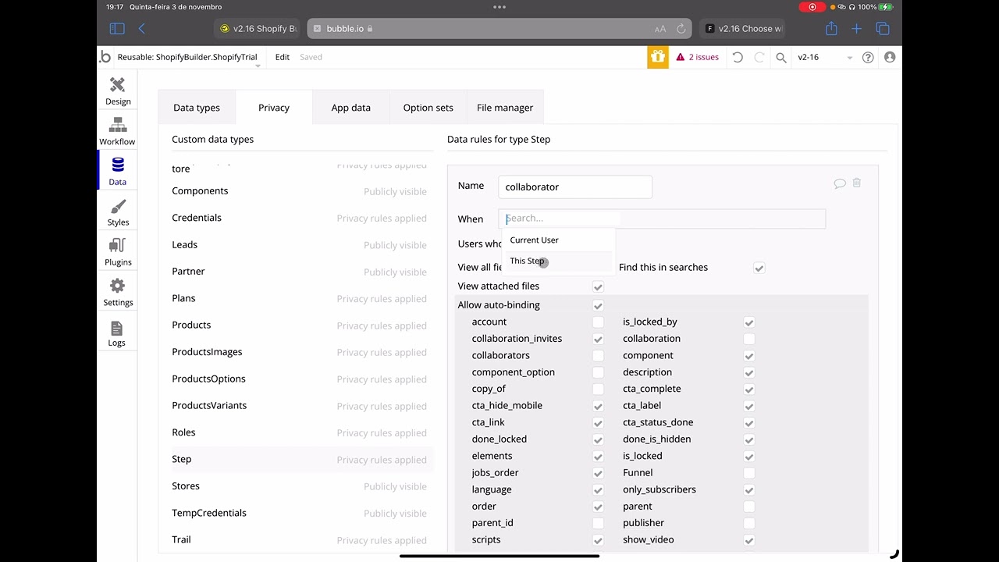
Task: Toggle is_locked_by checkbox
Action: point(749,322)
